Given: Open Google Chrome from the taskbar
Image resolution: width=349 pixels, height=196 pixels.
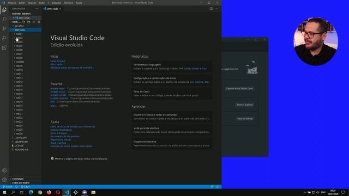Looking at the screenshot, I should (40, 192).
